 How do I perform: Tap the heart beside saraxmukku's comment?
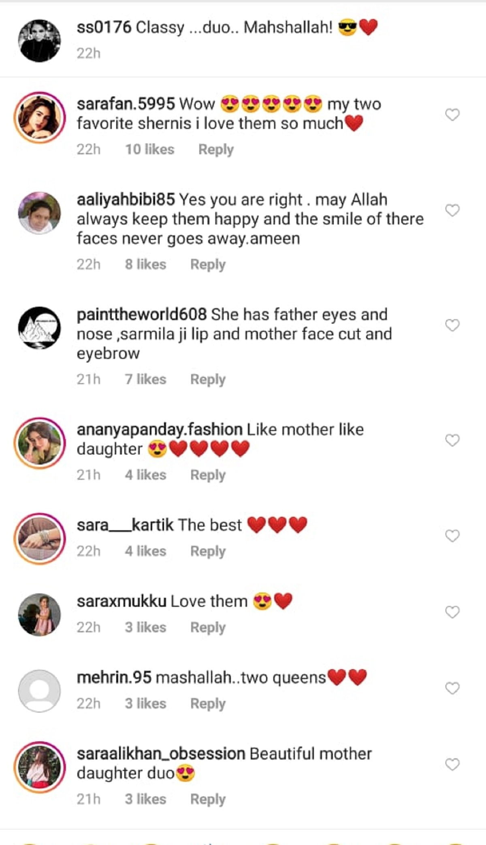[452, 612]
